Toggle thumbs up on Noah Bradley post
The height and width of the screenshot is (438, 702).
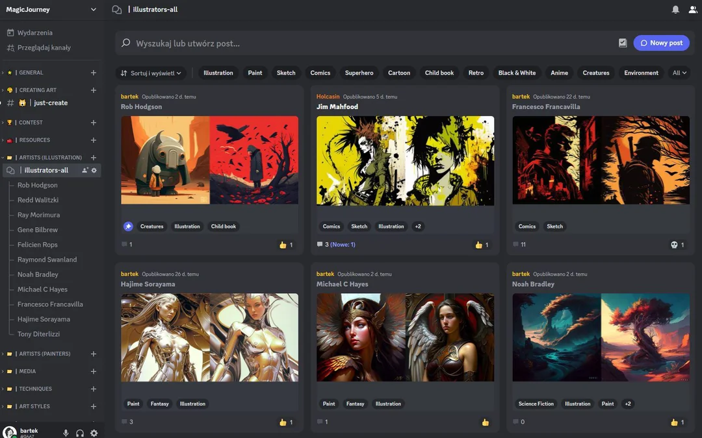(677, 422)
